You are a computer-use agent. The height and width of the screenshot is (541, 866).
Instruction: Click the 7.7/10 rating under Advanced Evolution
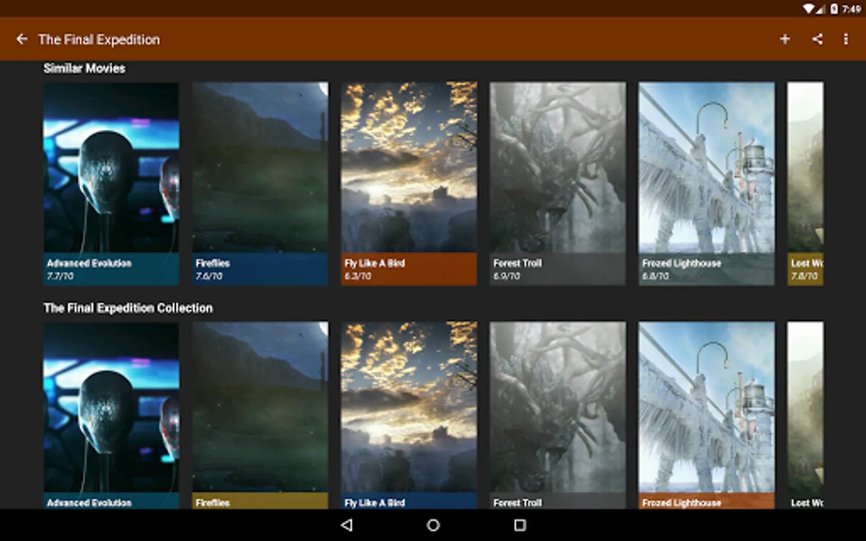click(60, 276)
